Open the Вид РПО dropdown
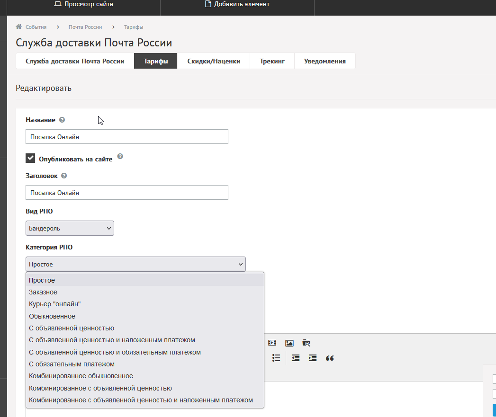The height and width of the screenshot is (417, 496). click(x=70, y=228)
